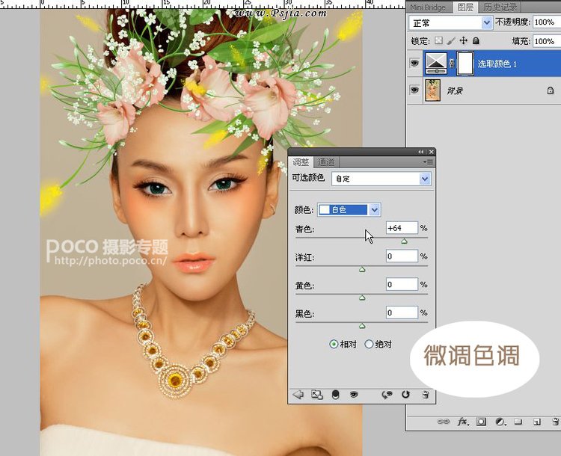Delete adjustment layer via Adjustments panel trash
Viewport: 561px width, 456px height.
pos(425,395)
